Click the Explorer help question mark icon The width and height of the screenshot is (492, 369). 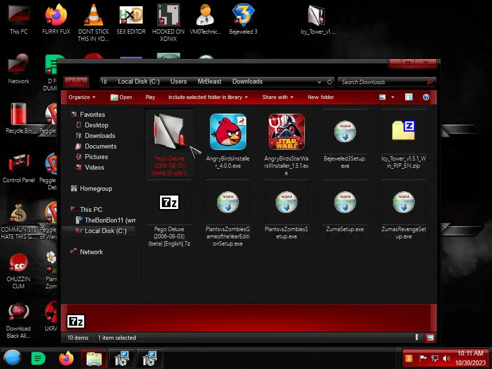point(426,97)
